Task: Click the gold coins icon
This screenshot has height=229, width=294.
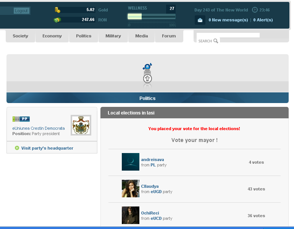Action: 58,10
